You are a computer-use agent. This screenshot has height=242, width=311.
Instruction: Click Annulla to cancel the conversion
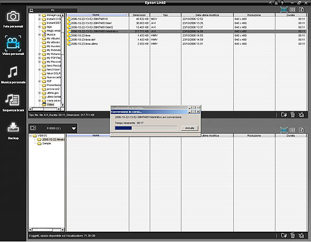click(189, 128)
